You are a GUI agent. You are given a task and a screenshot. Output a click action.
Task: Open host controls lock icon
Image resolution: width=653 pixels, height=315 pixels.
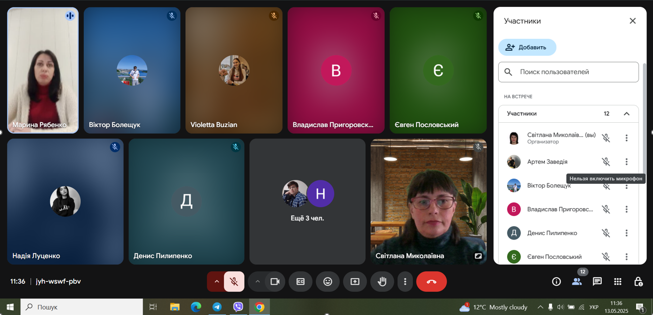pos(638,282)
